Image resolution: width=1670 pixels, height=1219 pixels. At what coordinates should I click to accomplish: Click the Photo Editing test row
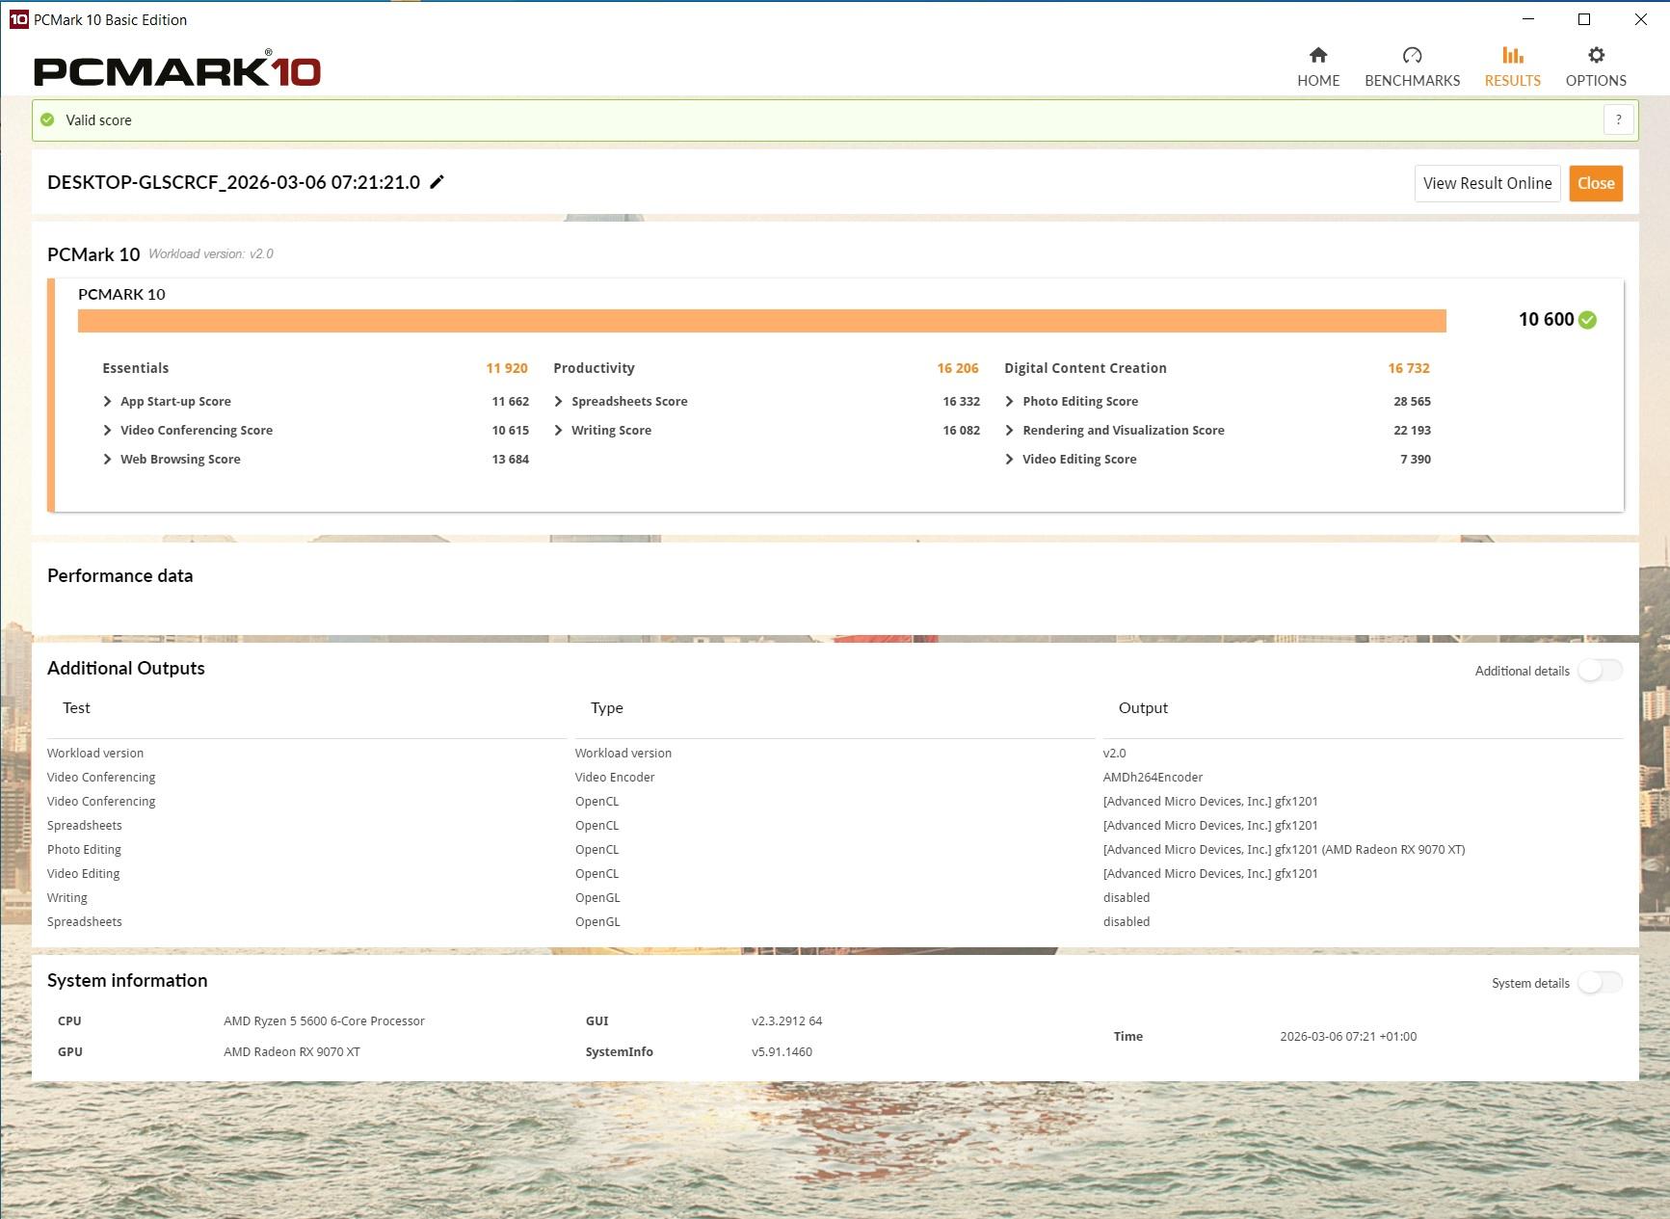pyautogui.click(x=84, y=849)
